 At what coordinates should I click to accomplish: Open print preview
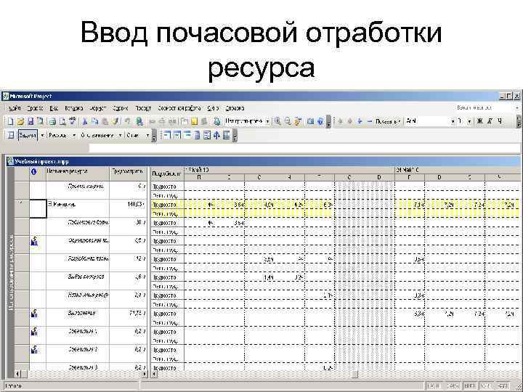[x=62, y=121]
